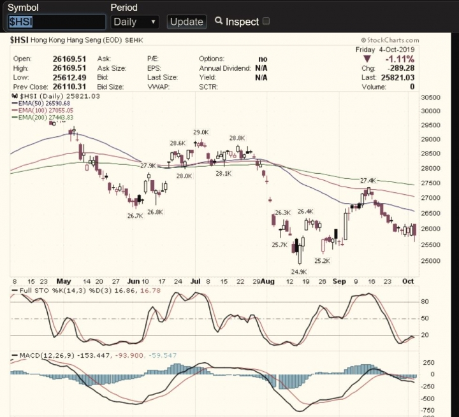Click the Volume value 0
This screenshot has width=459, height=417.
(x=412, y=87)
